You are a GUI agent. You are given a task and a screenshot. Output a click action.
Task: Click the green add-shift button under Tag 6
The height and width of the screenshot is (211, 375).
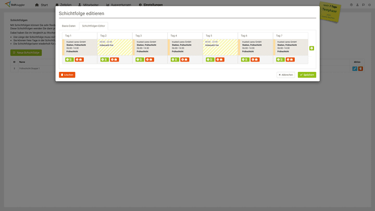[x=245, y=59]
